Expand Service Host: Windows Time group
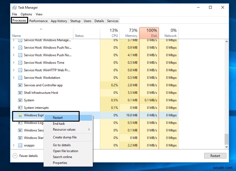The image size is (236, 171). [x=14, y=63]
